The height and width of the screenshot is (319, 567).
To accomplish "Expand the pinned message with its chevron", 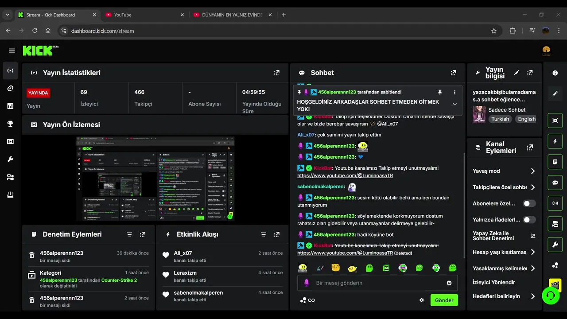I will (454, 104).
